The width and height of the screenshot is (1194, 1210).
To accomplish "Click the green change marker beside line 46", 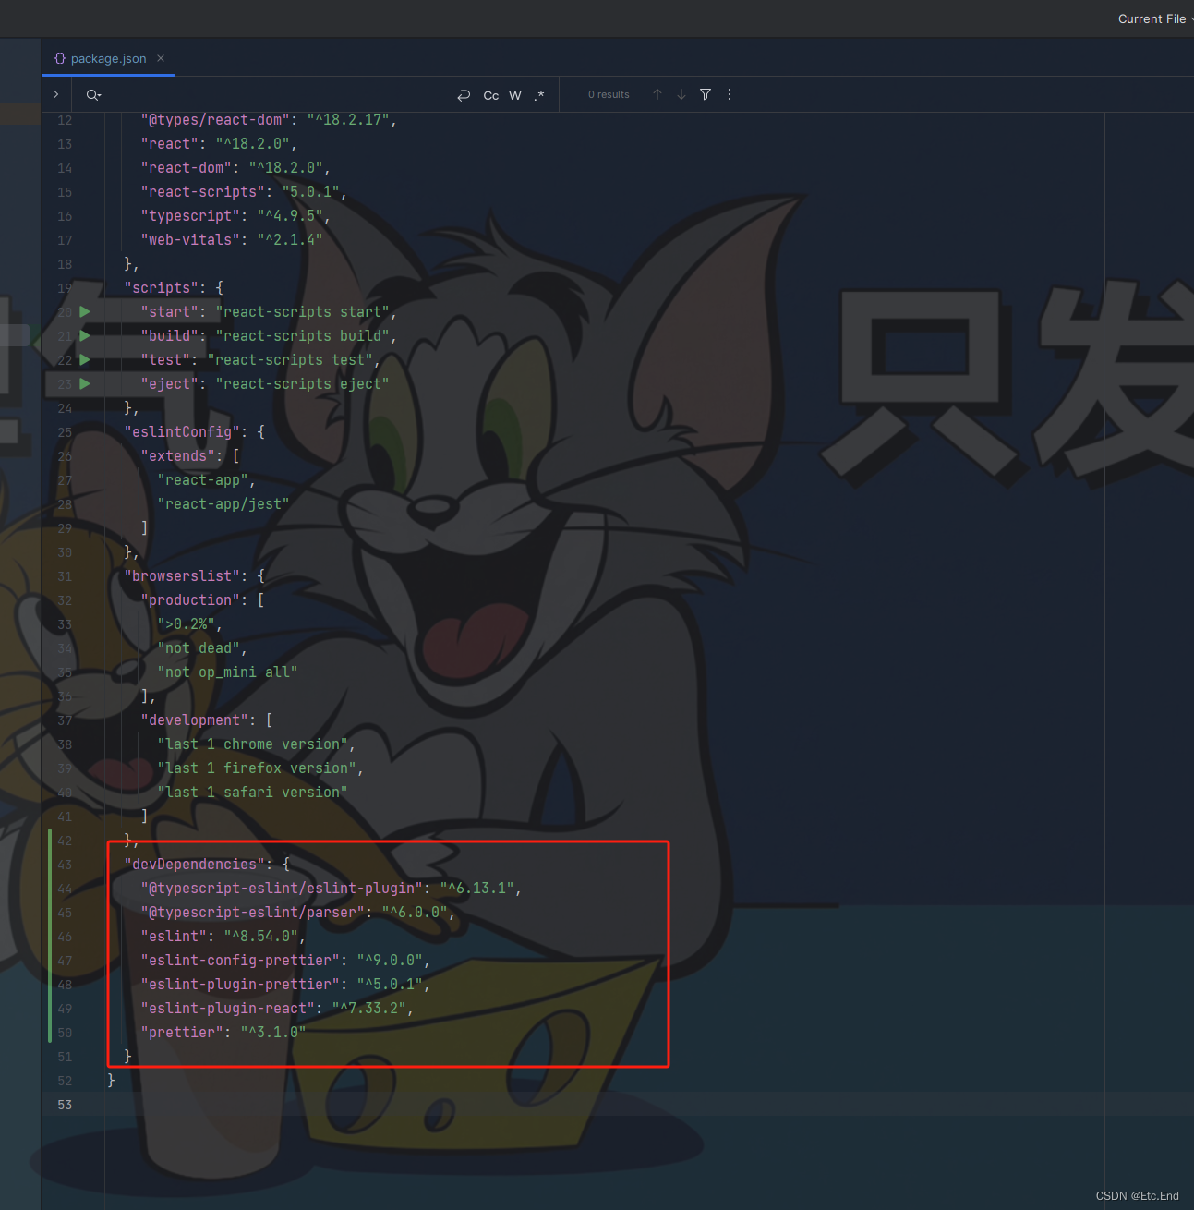I will point(50,937).
